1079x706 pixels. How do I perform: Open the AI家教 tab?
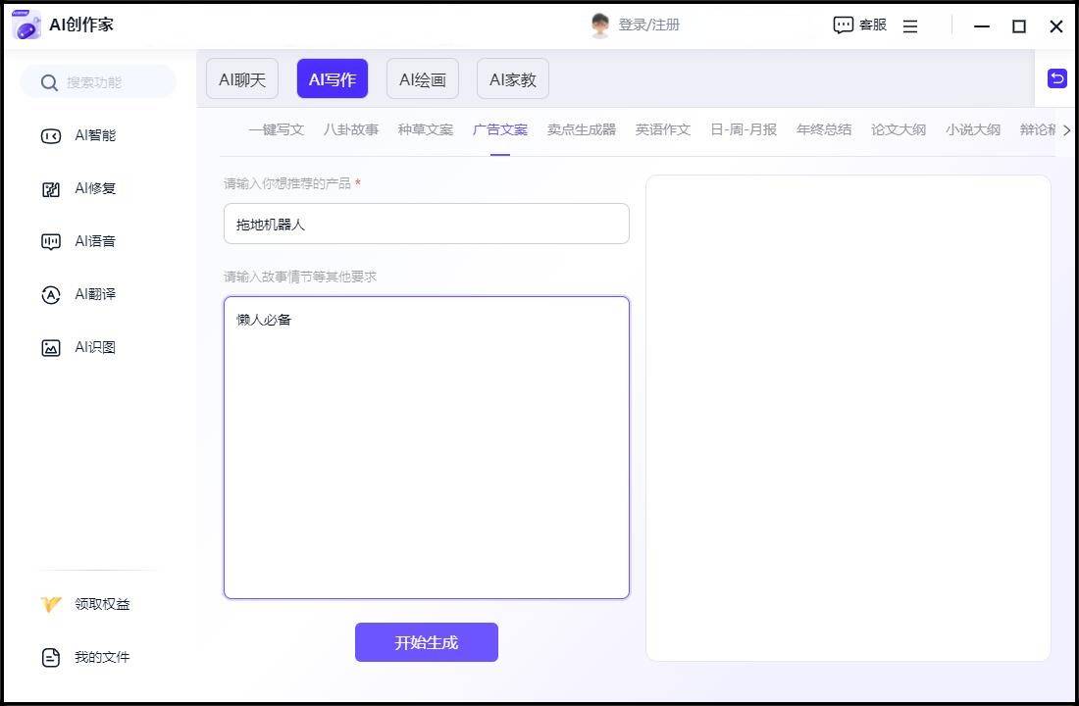pyautogui.click(x=513, y=79)
